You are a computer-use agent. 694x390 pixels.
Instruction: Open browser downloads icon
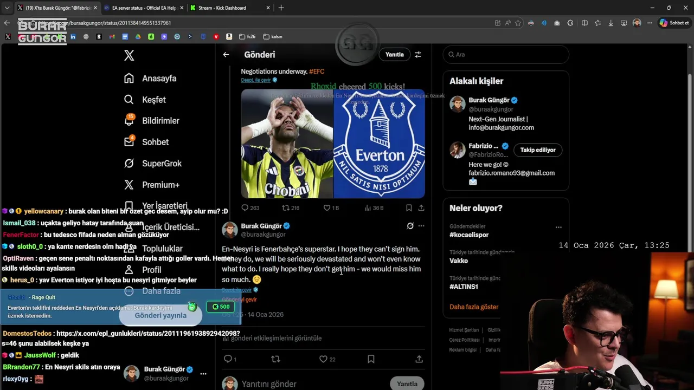pos(611,23)
